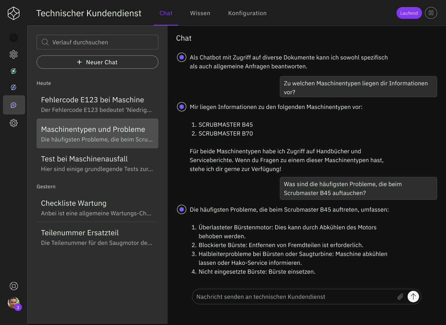Open the nested hexagon sidebar icon

coord(14,38)
